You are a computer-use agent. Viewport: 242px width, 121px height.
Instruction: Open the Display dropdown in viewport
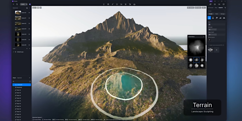point(198,8)
